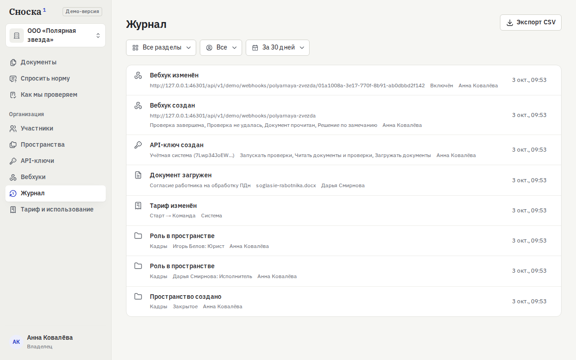Click the receipt icon beside 'Тариф изменён'

click(138, 206)
